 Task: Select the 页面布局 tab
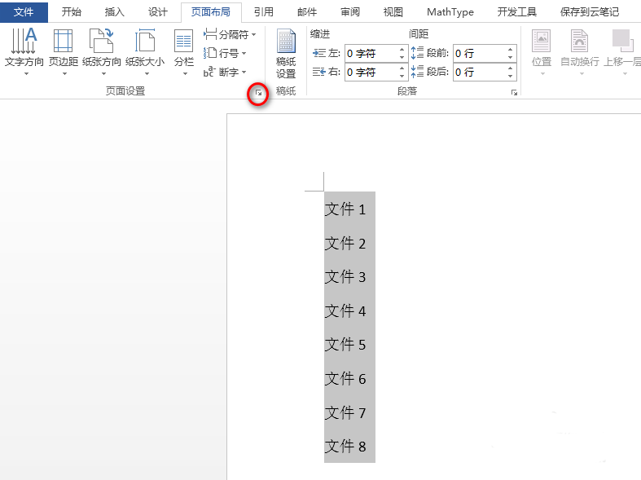[x=211, y=12]
